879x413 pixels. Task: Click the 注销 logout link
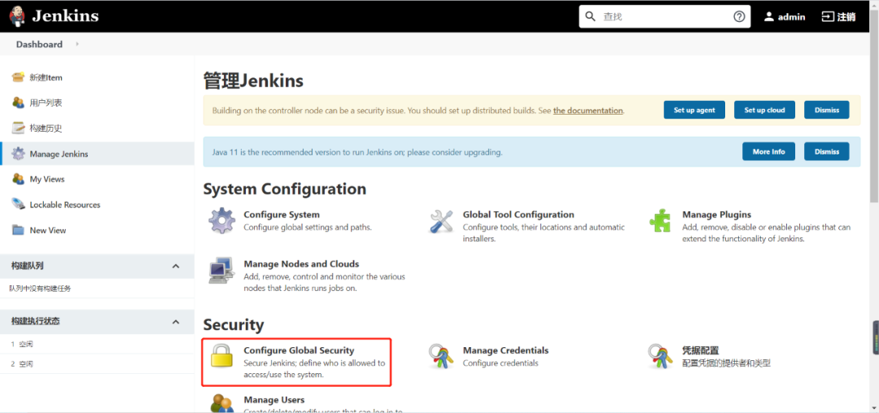(846, 17)
